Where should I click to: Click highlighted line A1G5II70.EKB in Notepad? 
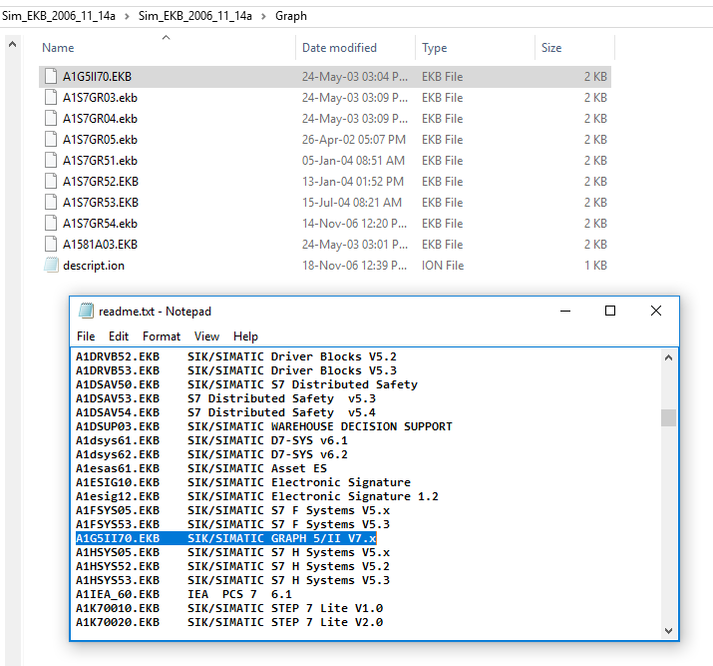pyautogui.click(x=226, y=538)
